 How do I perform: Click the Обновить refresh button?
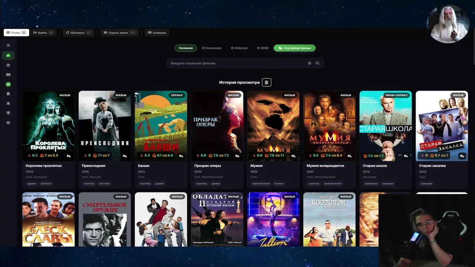pyautogui.click(x=78, y=33)
